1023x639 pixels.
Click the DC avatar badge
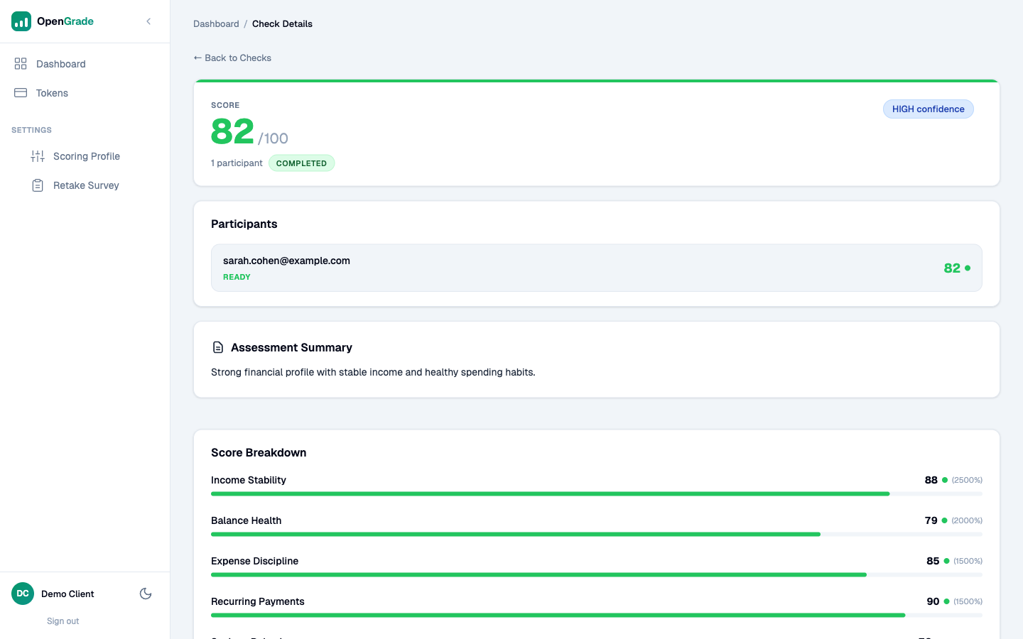coord(22,594)
